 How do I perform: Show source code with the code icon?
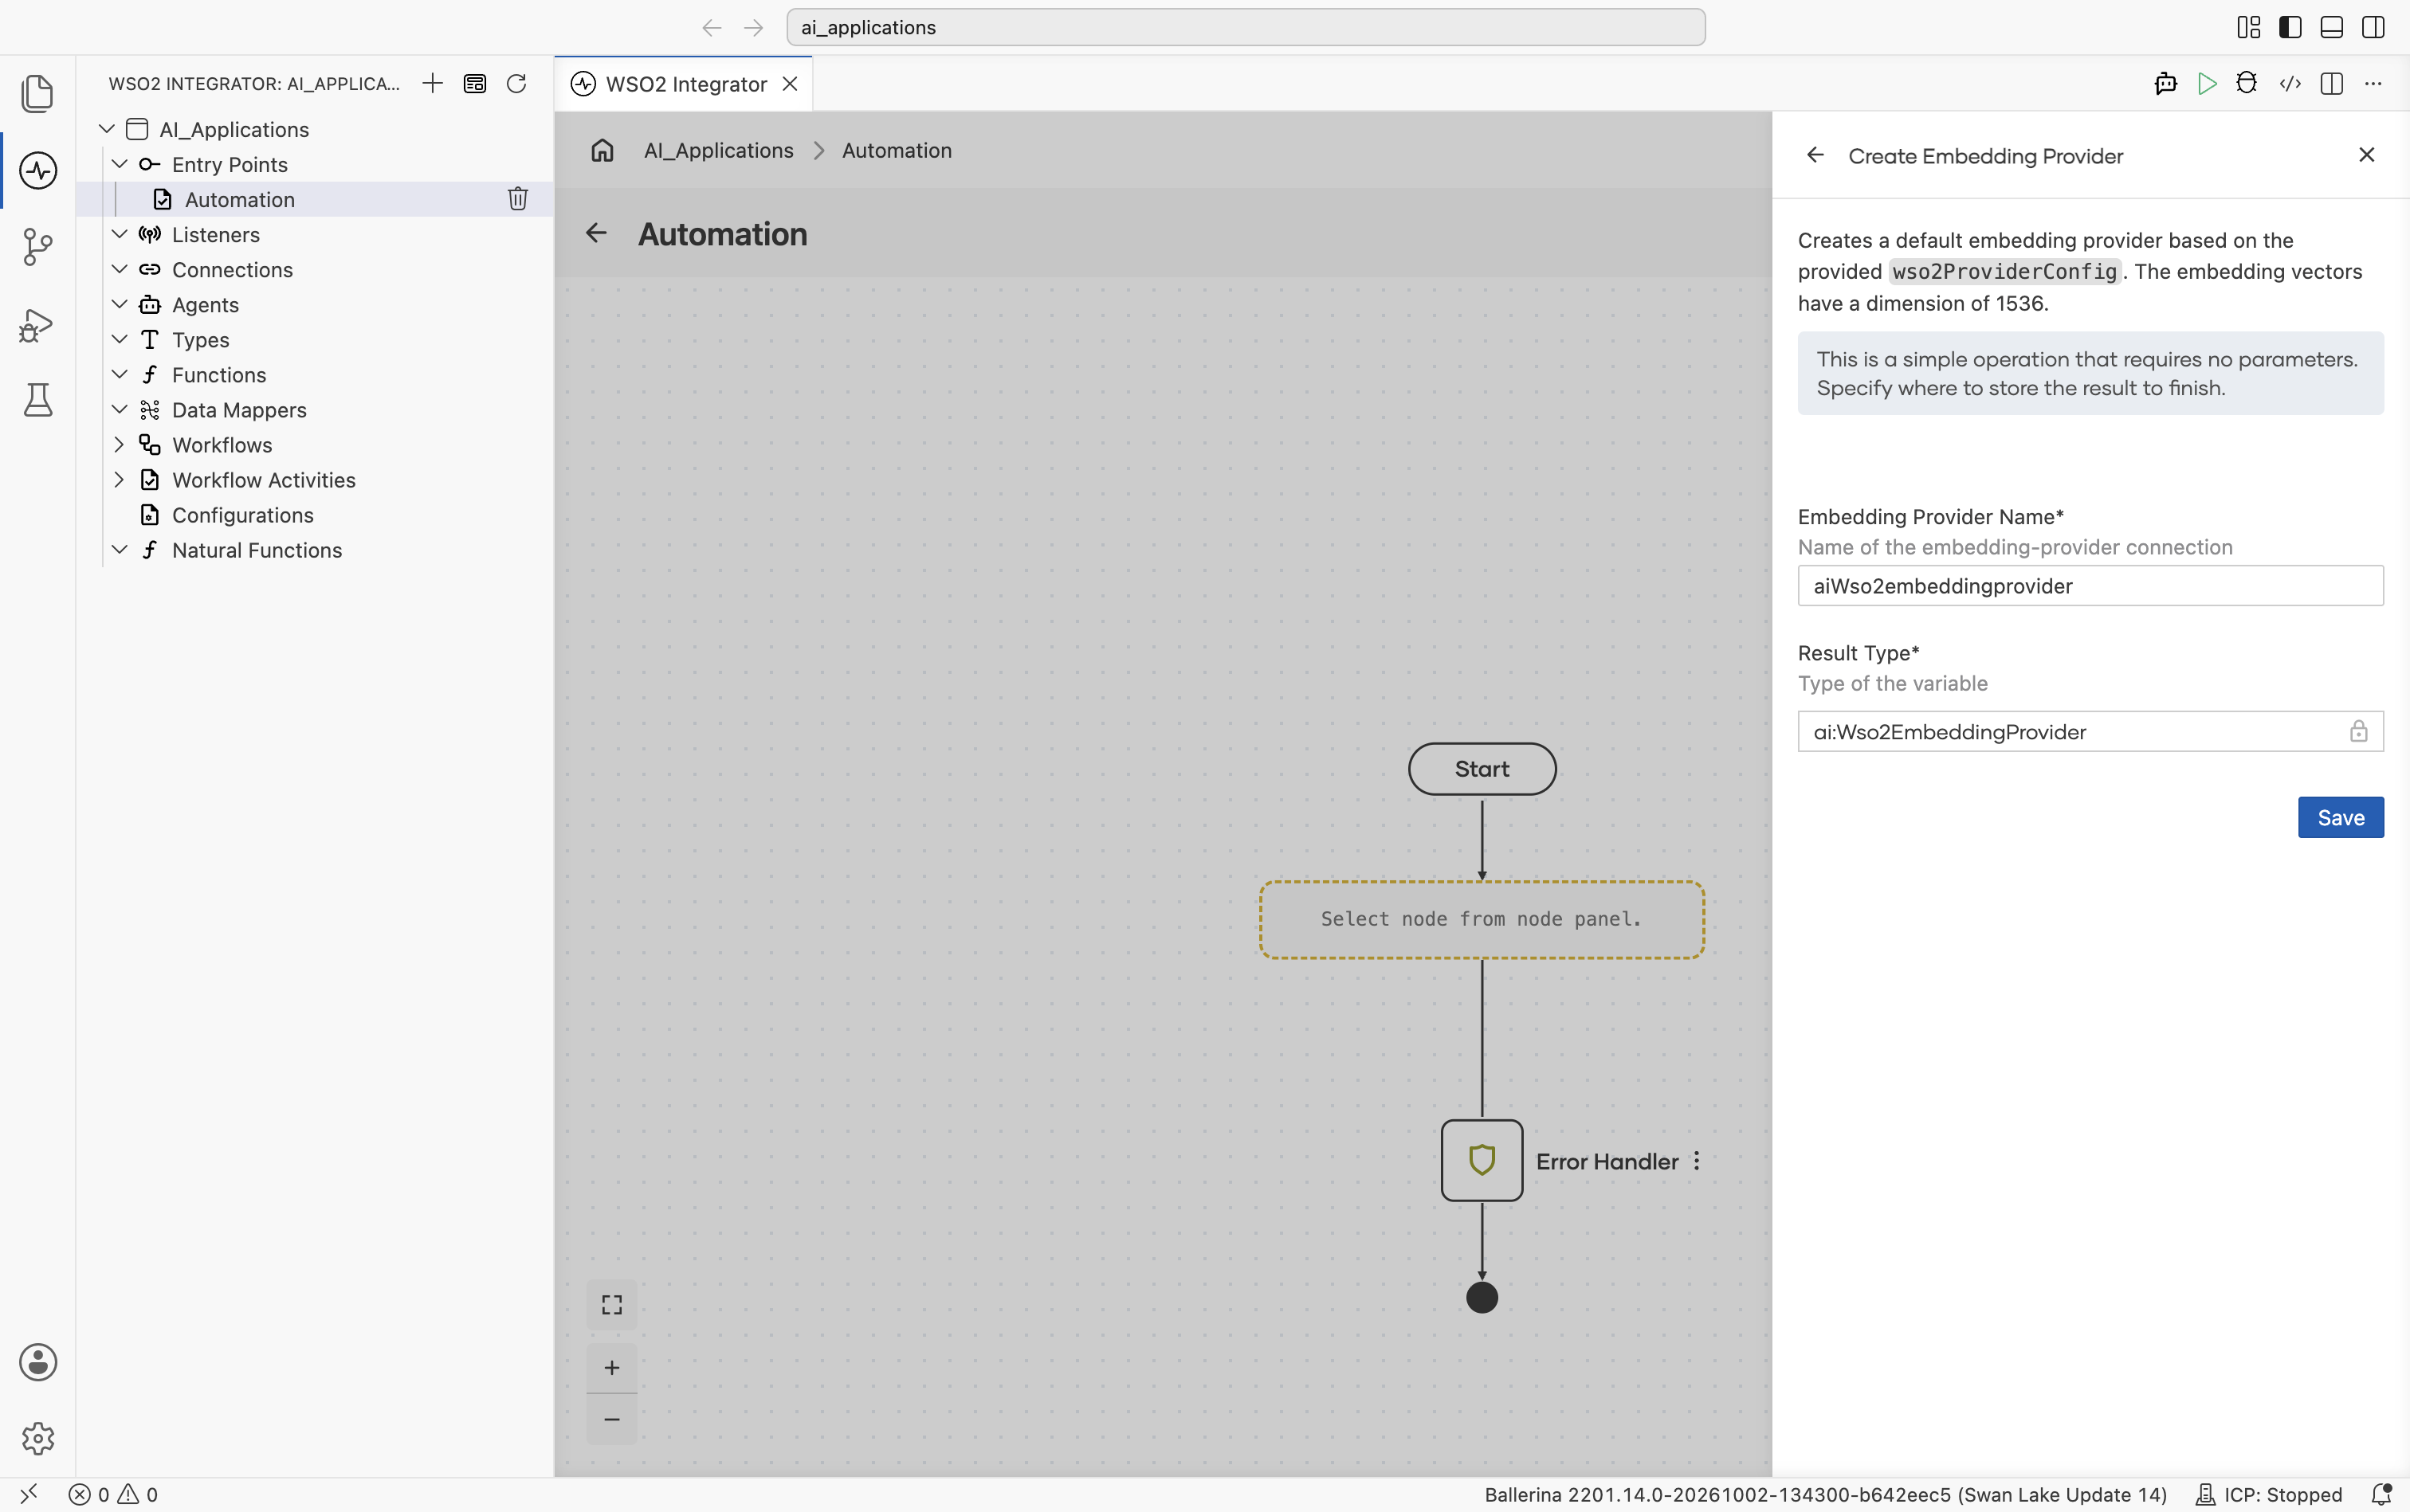pos(2290,84)
